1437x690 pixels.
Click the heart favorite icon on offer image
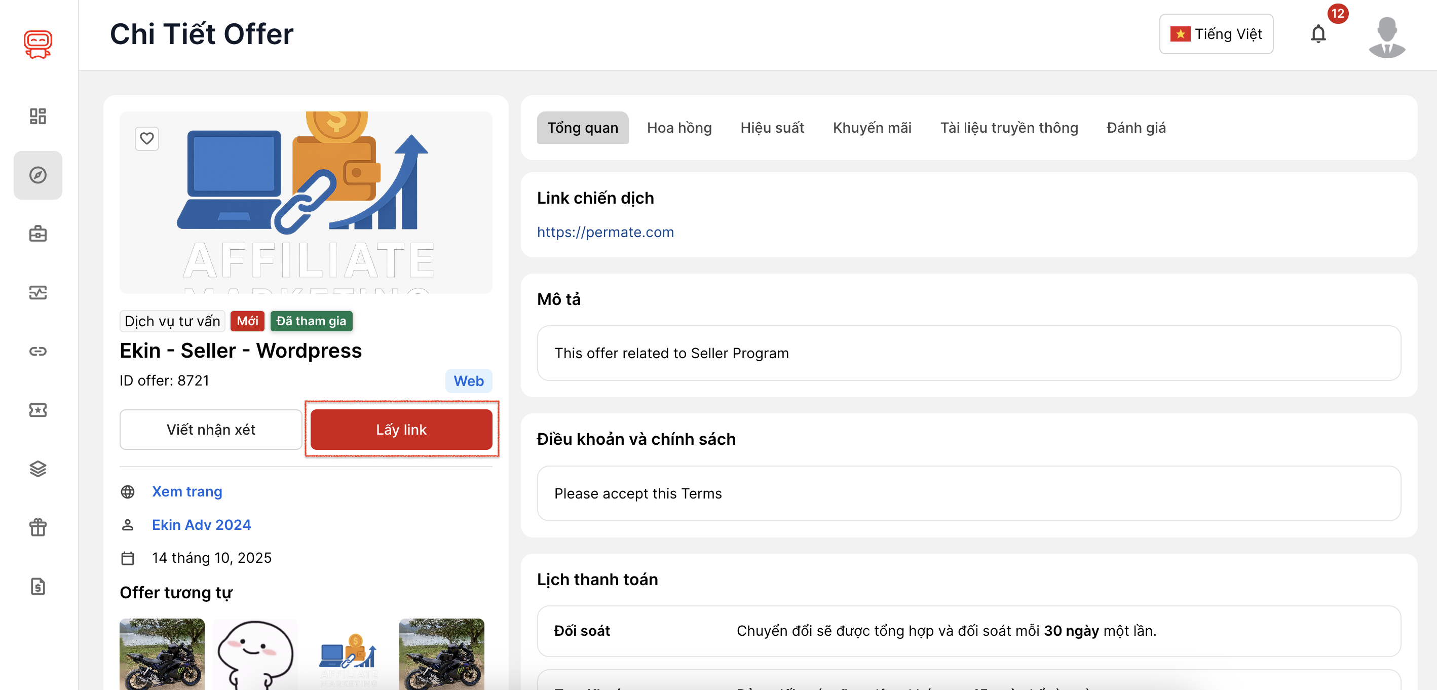(x=147, y=138)
